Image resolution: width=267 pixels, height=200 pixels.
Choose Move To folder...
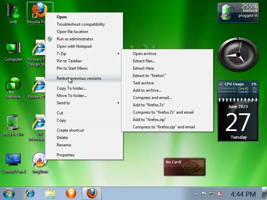(84, 96)
